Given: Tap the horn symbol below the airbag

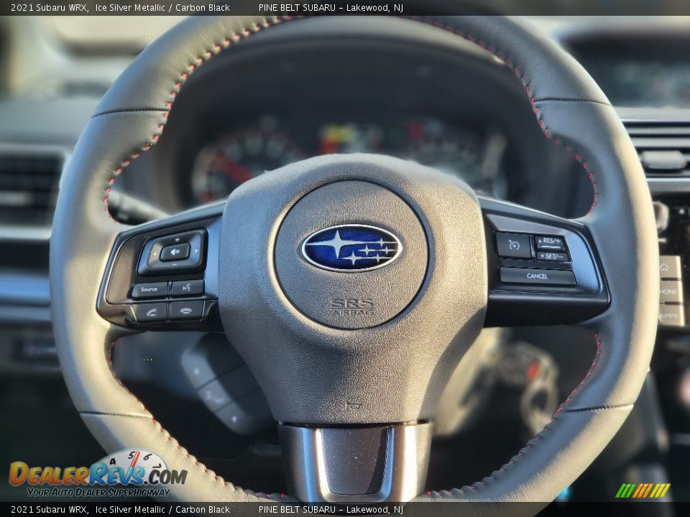Looking at the screenshot, I should (x=352, y=404).
